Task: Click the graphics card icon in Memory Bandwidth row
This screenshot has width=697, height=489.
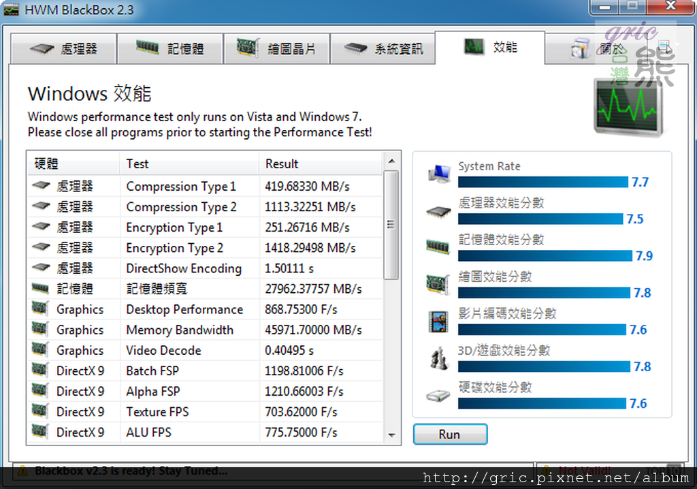Action: (x=40, y=329)
